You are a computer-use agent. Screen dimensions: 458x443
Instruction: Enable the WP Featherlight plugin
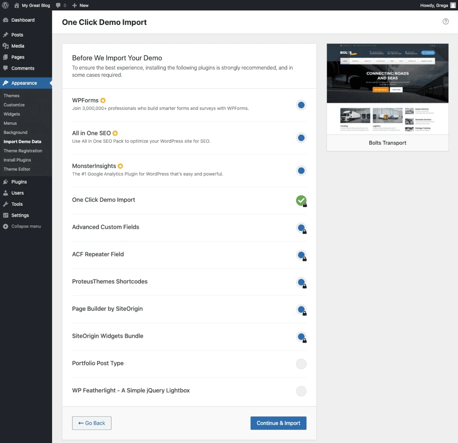tap(301, 391)
